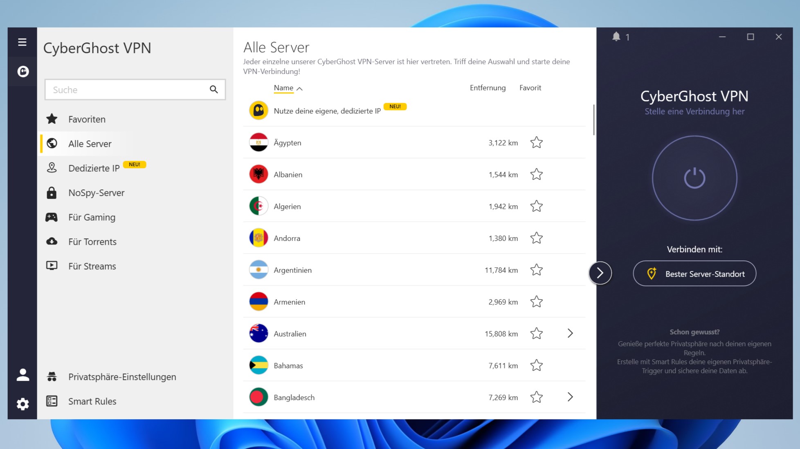This screenshot has width=800, height=449.
Task: Click the location pin icon in Bester Server-Standort
Action: 652,273
